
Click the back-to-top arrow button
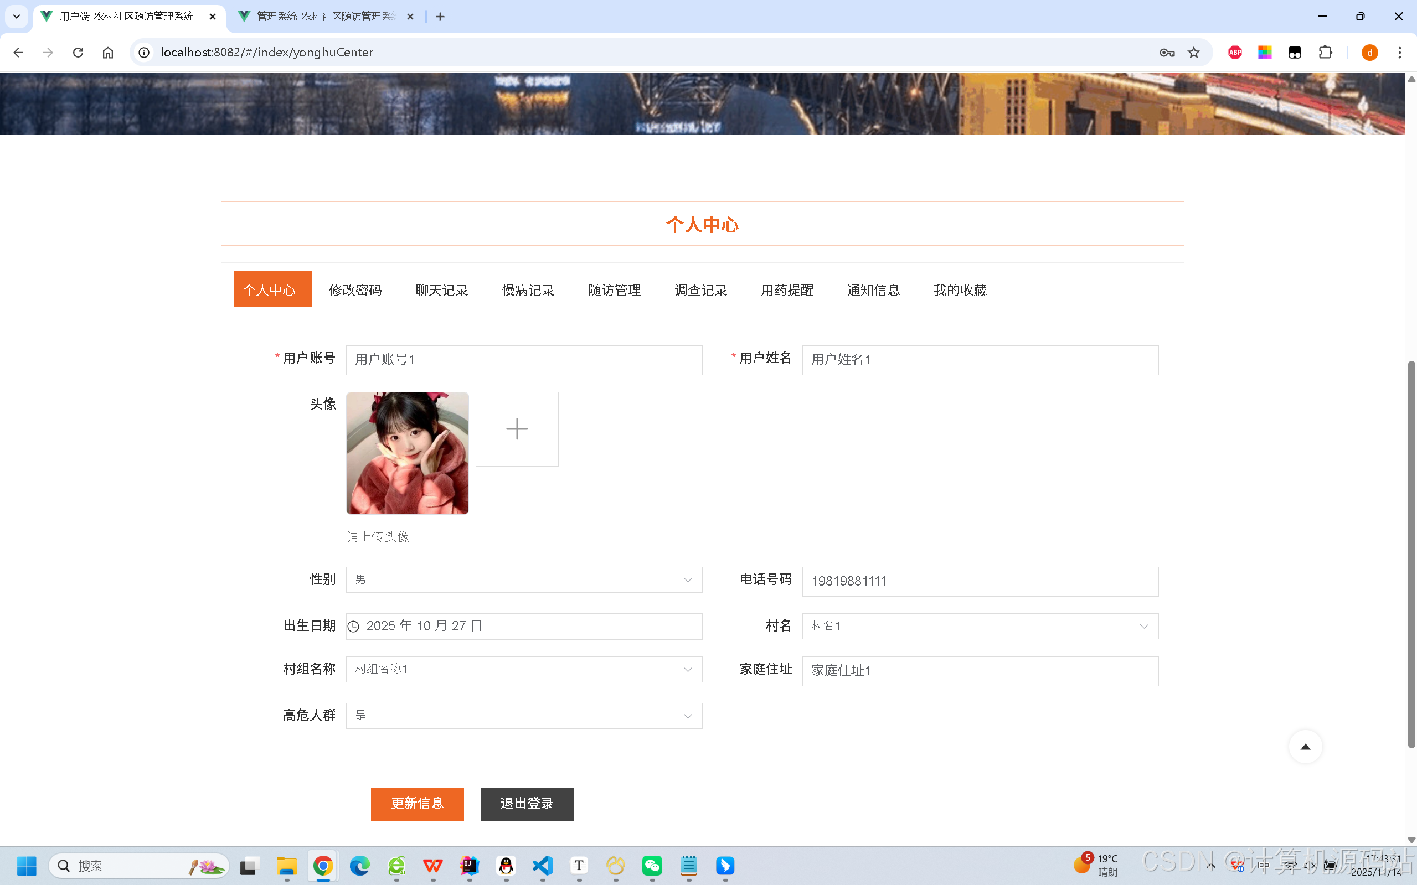tap(1305, 747)
